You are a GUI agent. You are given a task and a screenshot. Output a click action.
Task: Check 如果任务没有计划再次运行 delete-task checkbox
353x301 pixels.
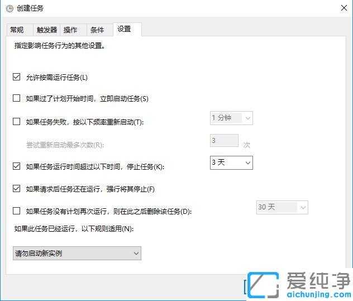pos(17,211)
